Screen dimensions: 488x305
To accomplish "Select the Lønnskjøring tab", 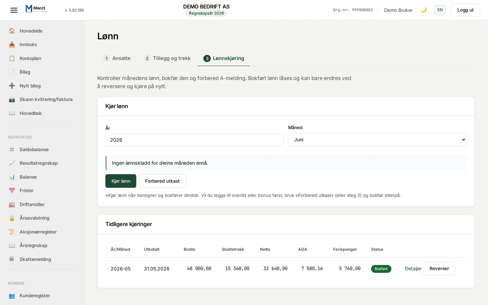I will [224, 58].
